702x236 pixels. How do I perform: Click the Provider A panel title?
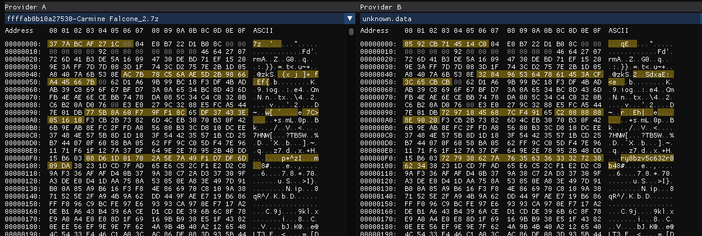(x=23, y=6)
